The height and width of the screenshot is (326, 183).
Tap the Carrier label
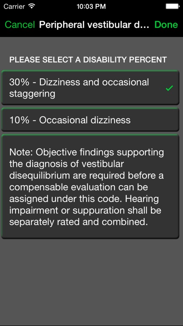point(14,7)
